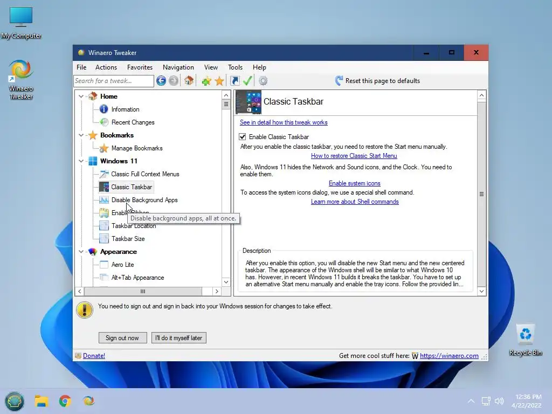The height and width of the screenshot is (414, 552).
Task: Open Aero Lite appearance tweak
Action: point(122,265)
